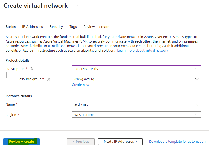Expand the Region dropdown showing West Europe
209x147 pixels.
pyautogui.click(x=136, y=115)
